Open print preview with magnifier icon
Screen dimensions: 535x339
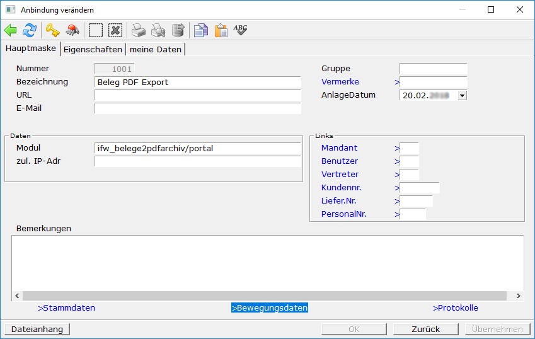158,30
